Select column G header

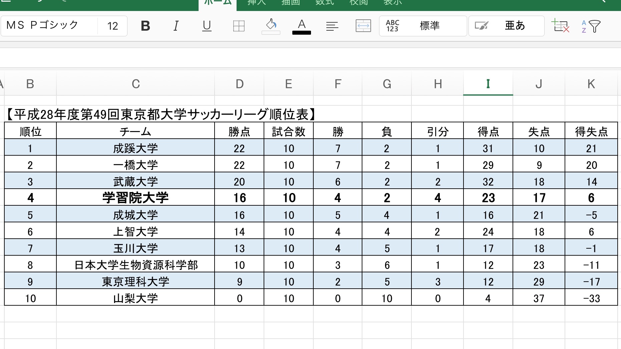pyautogui.click(x=387, y=84)
